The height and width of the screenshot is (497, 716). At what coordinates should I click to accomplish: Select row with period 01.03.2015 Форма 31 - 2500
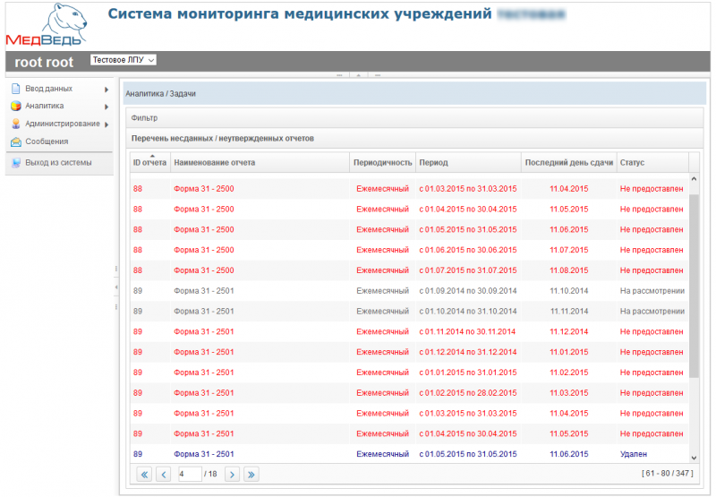tap(409, 189)
